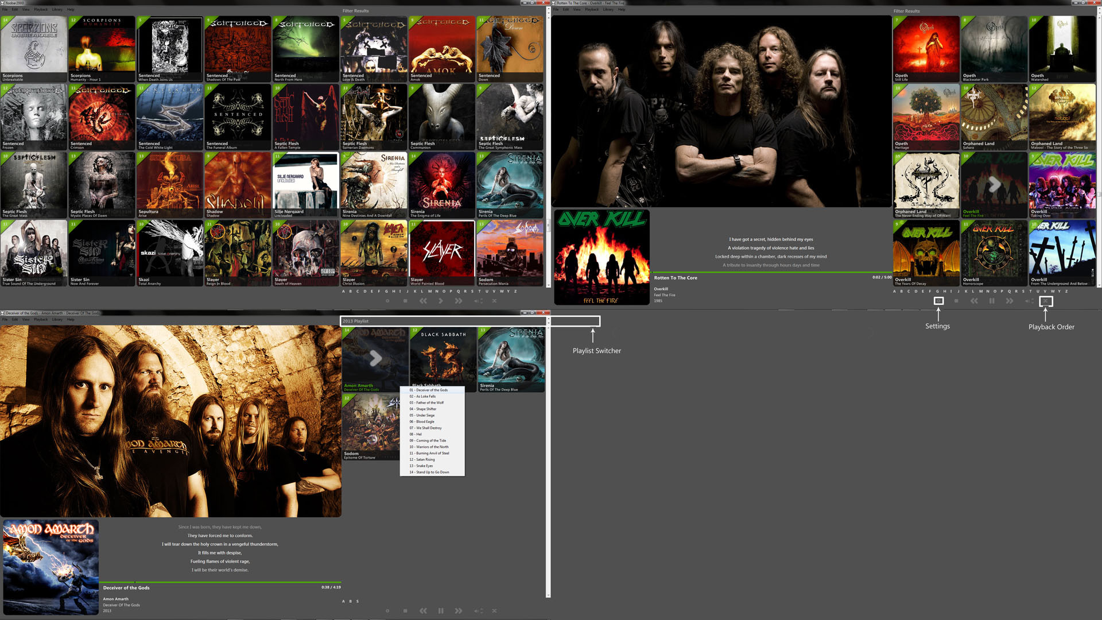1102x620 pixels.
Task: Pause playback in Rotten To The Core window
Action: coord(992,301)
